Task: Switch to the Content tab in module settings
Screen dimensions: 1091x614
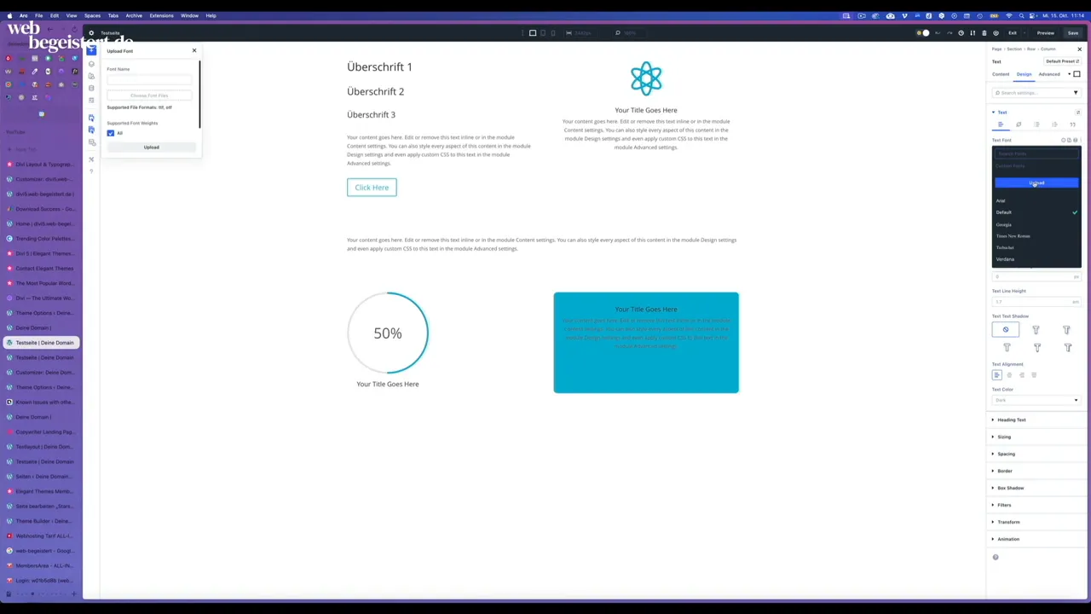Action: tap(1001, 74)
